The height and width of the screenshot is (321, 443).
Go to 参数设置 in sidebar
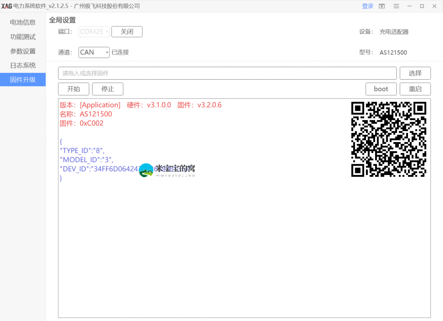pyautogui.click(x=23, y=51)
